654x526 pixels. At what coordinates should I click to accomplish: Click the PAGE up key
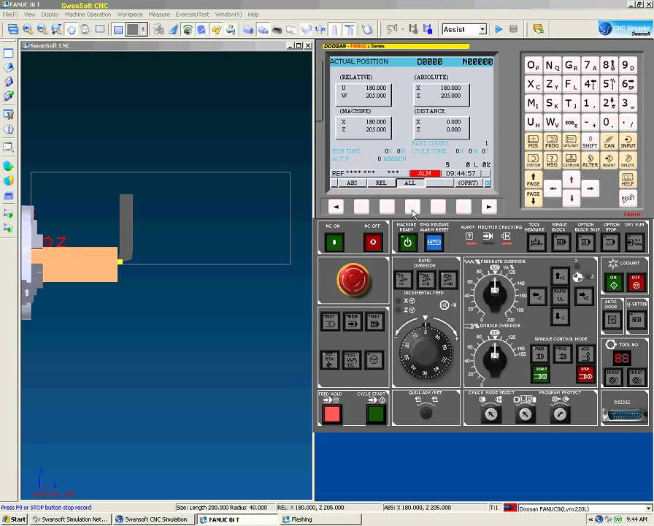pos(534,180)
